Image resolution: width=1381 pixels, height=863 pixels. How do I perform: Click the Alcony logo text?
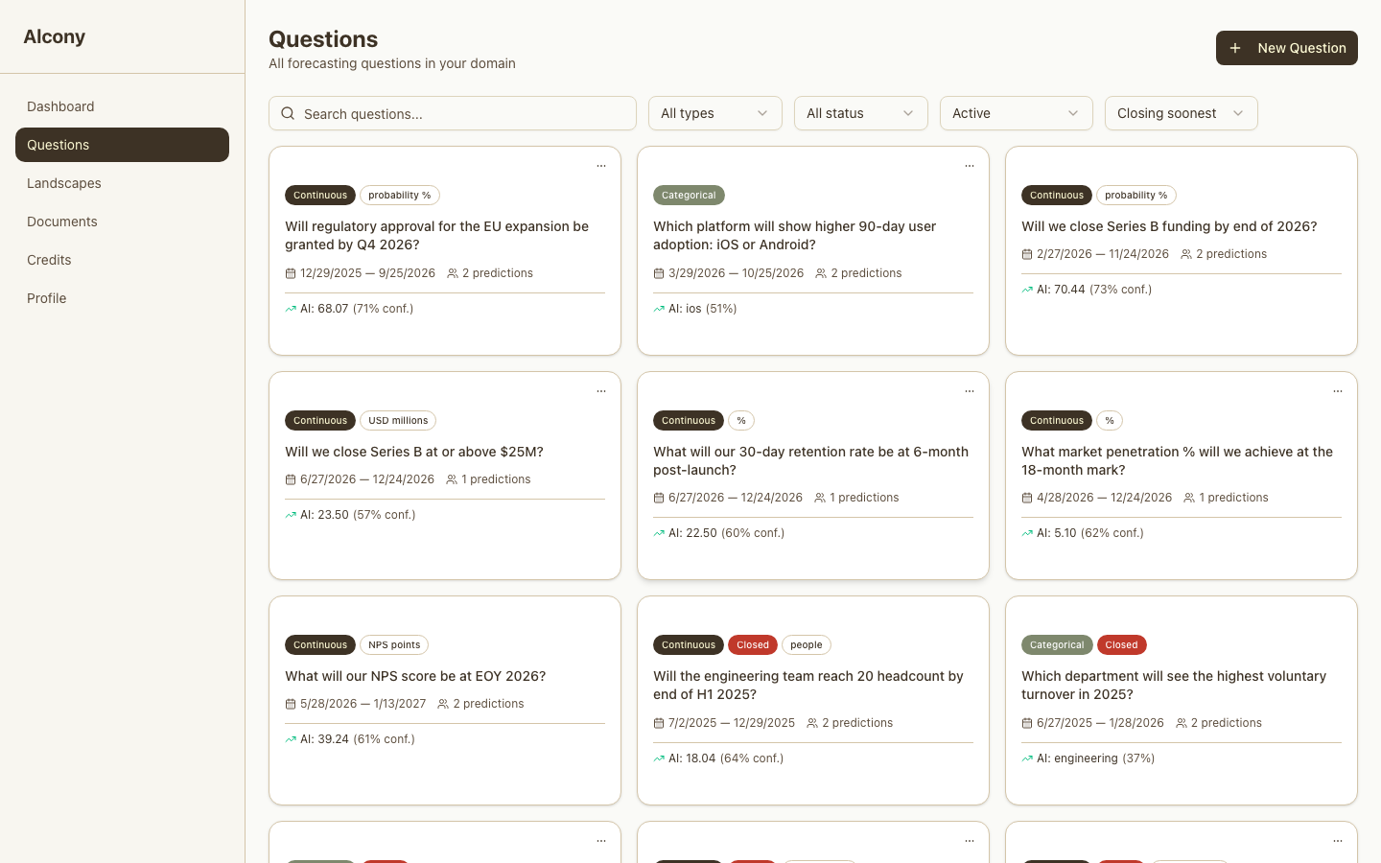tap(55, 36)
